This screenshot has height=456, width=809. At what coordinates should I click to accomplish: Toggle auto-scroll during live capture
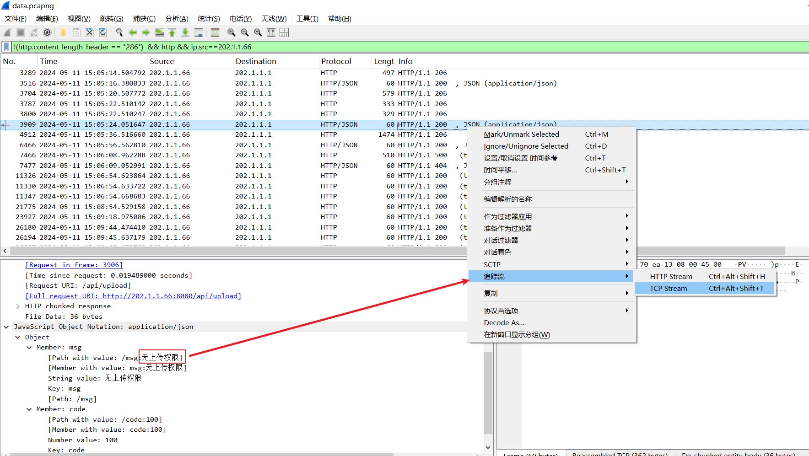(199, 32)
